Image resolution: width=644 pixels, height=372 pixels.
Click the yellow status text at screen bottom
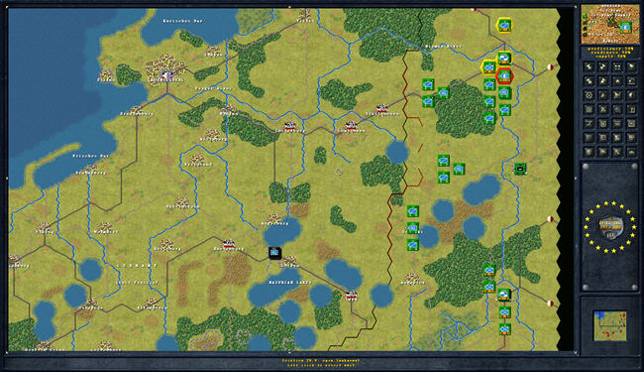(x=321, y=363)
